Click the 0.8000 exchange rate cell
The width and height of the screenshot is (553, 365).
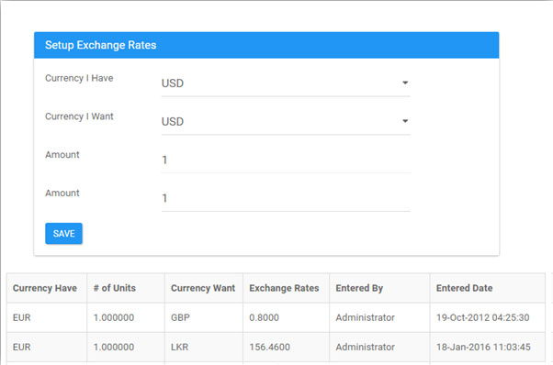286,317
